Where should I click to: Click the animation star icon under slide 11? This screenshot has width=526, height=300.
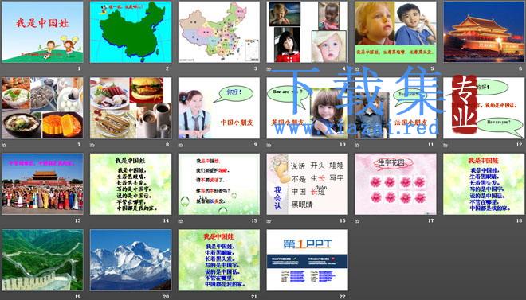357,145
